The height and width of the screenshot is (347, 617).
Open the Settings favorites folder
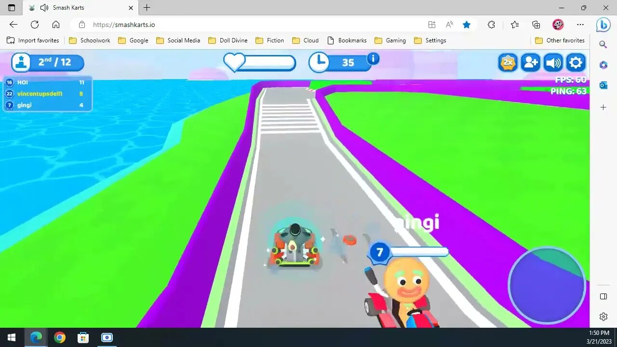(430, 40)
